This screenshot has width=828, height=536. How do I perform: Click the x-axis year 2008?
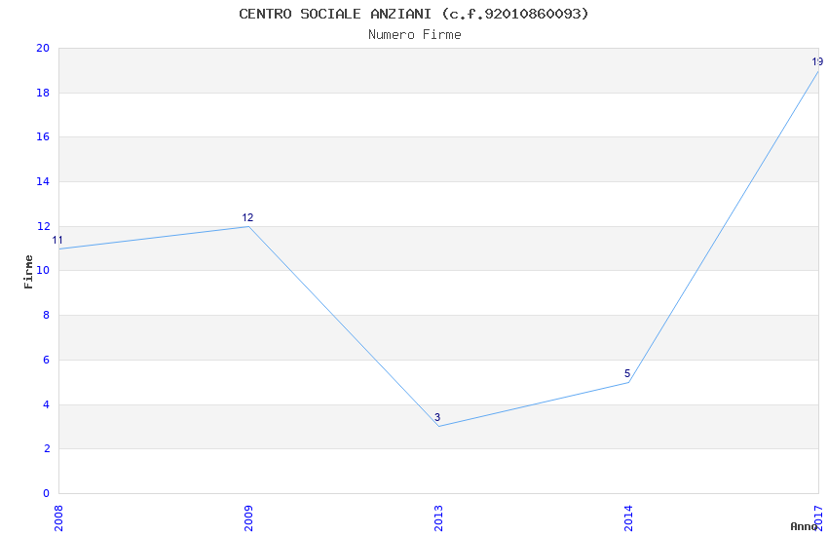point(58,518)
